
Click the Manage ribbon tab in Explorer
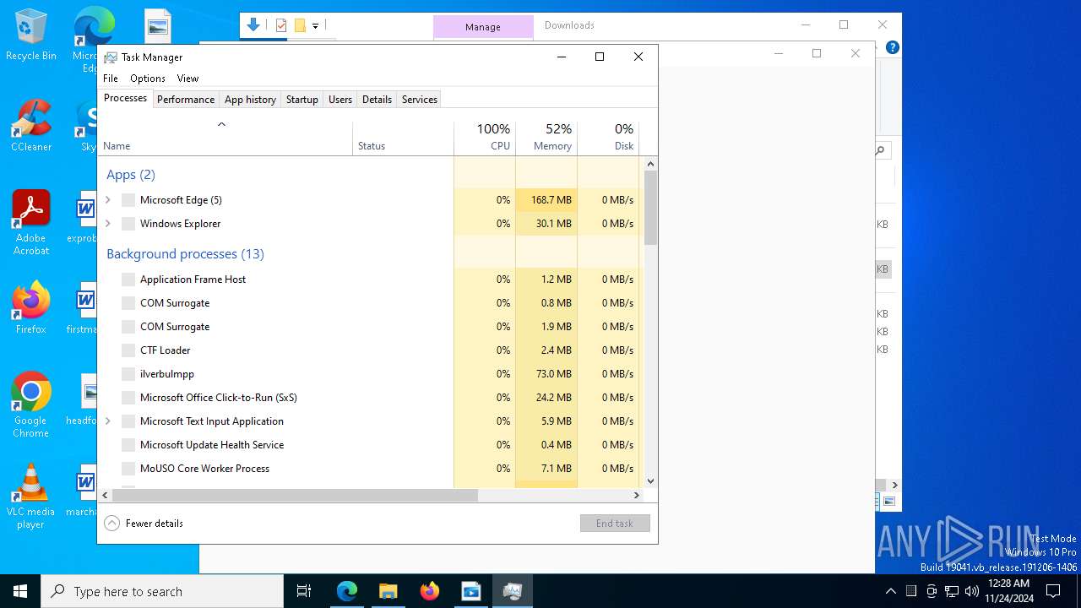483,27
